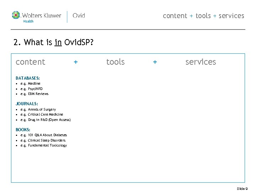Click the plus sign between content and tools
The width and height of the screenshot is (256, 192).
[76, 62]
